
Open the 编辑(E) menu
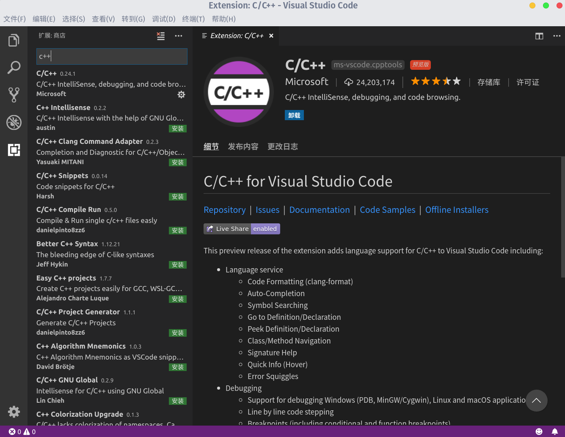[44, 19]
